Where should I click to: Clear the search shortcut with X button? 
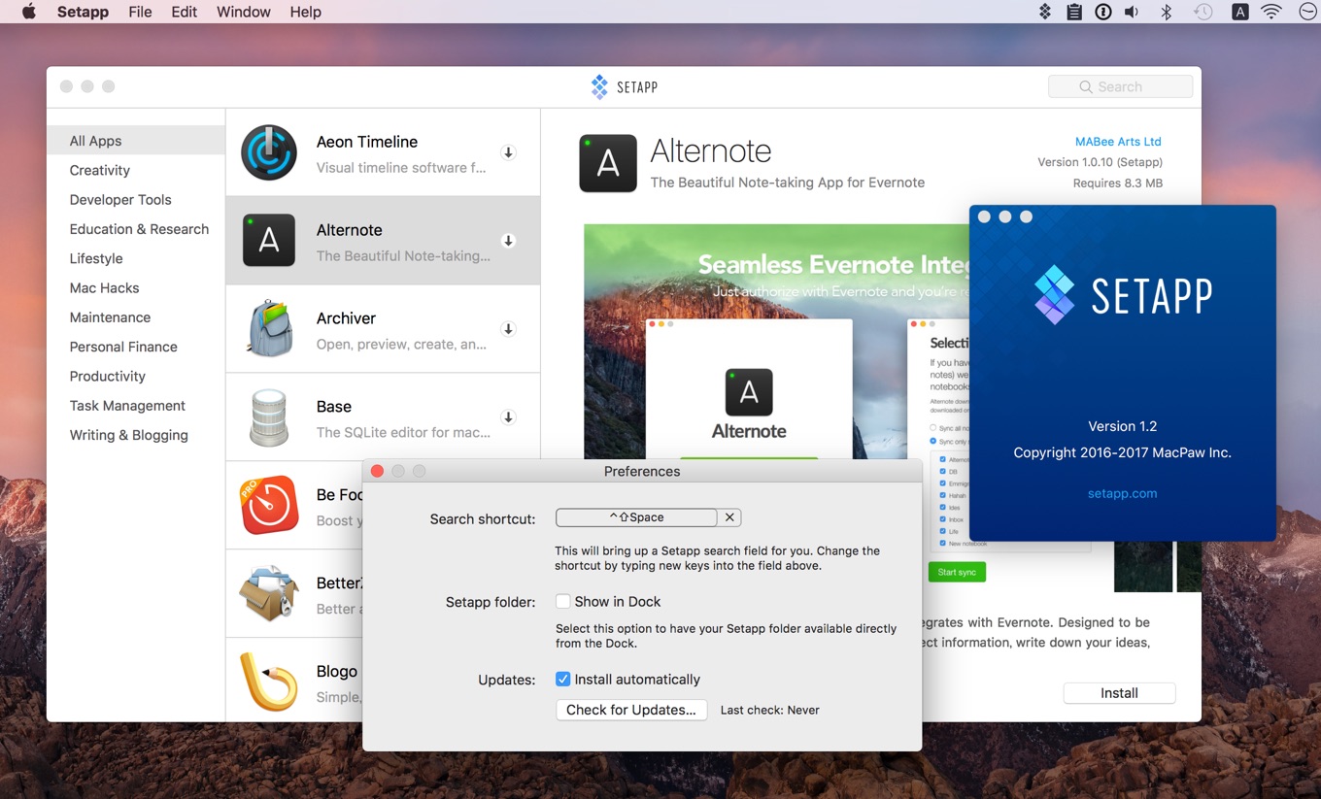[730, 517]
